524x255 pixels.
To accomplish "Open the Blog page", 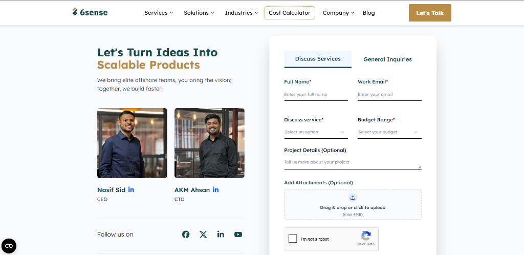I will click(368, 13).
